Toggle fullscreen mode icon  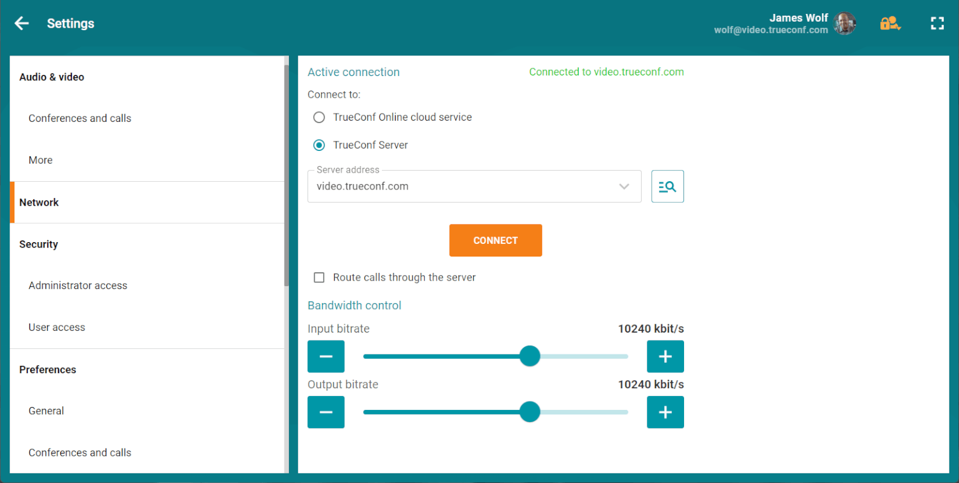tap(937, 24)
